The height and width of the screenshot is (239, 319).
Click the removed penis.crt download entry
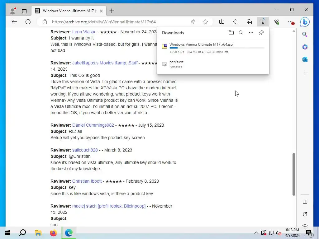click(x=213, y=64)
